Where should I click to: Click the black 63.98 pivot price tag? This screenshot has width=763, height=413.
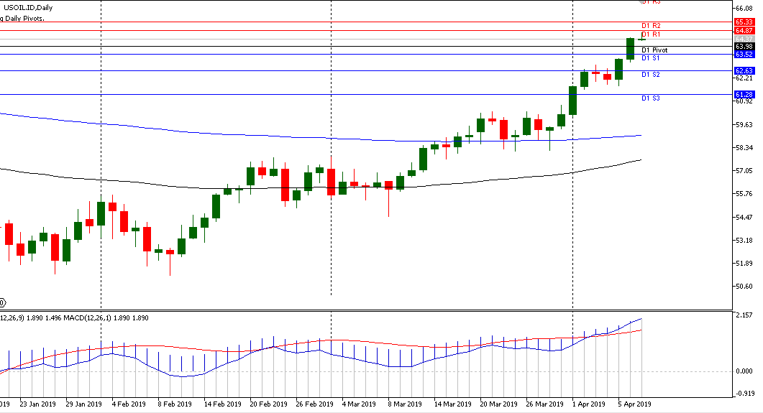click(x=744, y=47)
